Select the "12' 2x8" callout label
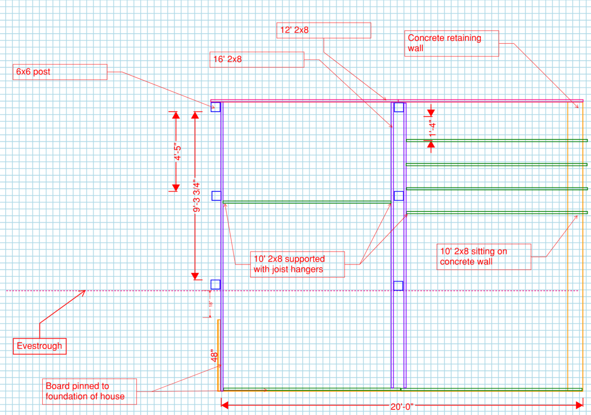Screen dimensions: 591x415 click(x=323, y=31)
